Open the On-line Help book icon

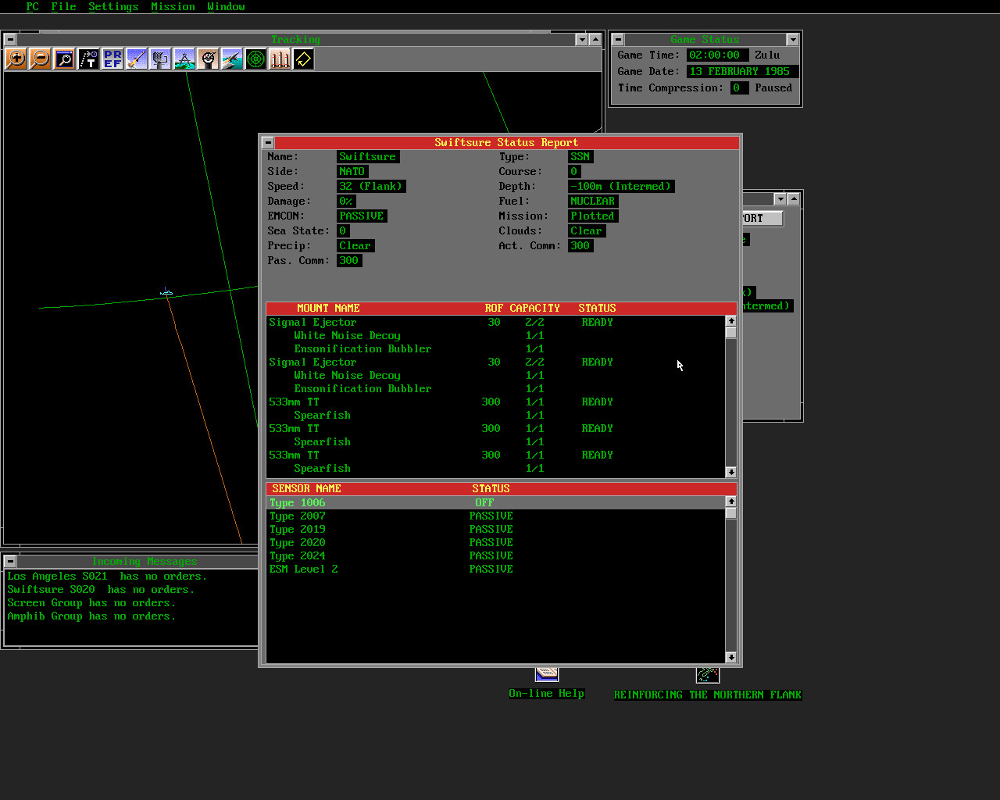click(x=547, y=674)
